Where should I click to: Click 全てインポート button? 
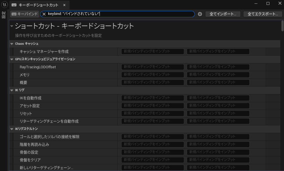pyautogui.click(x=223, y=14)
